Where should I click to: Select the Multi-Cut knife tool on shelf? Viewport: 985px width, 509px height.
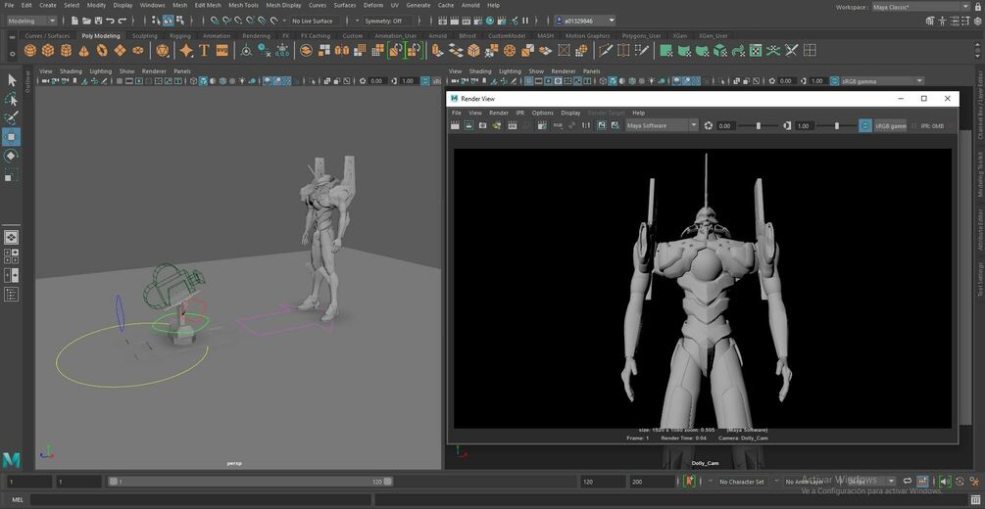coord(606,50)
